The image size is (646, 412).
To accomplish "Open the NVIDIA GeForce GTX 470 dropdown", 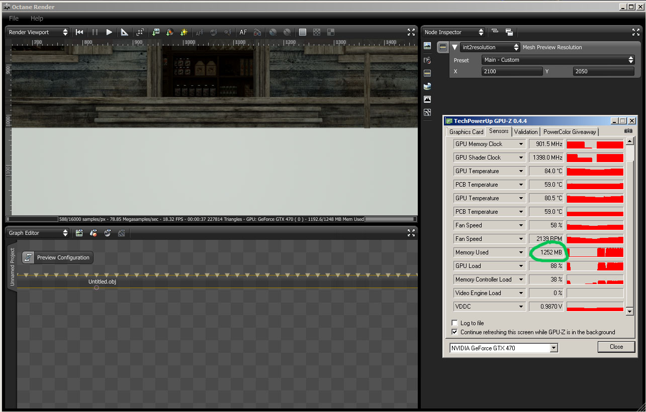I will (504, 348).
